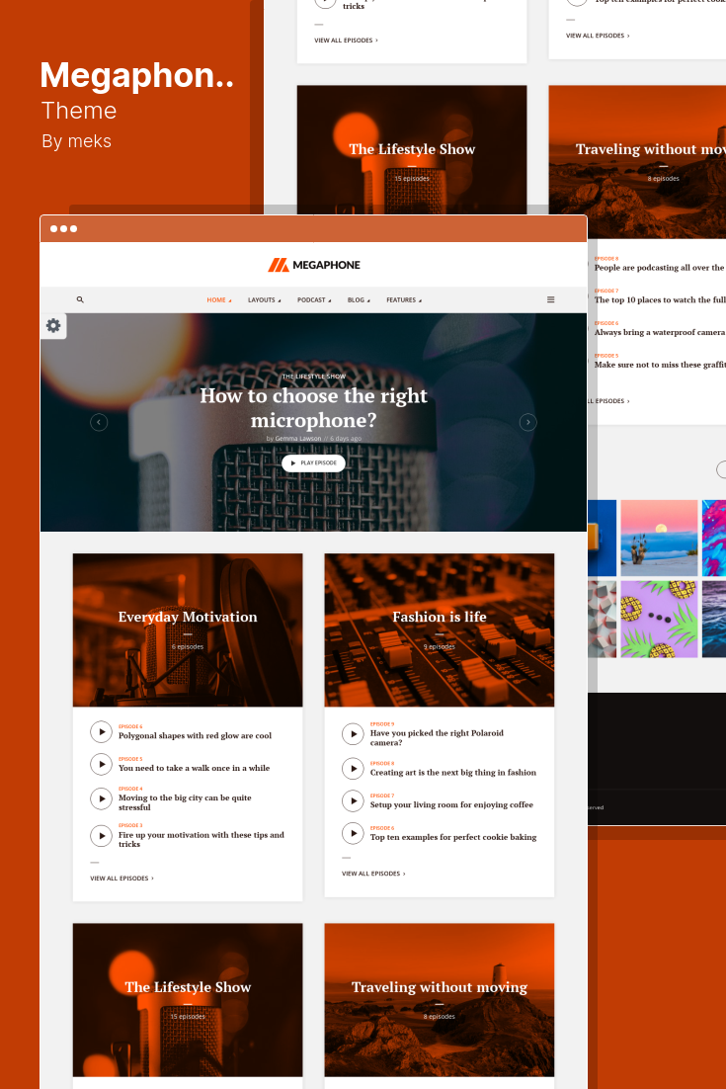Click VIEW ALL EPISODES in top background card
This screenshot has height=1089, width=726.
347,41
